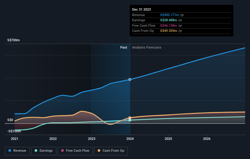Select the 2026 x-axis label
This screenshot has height=159, width=250.
click(x=207, y=139)
